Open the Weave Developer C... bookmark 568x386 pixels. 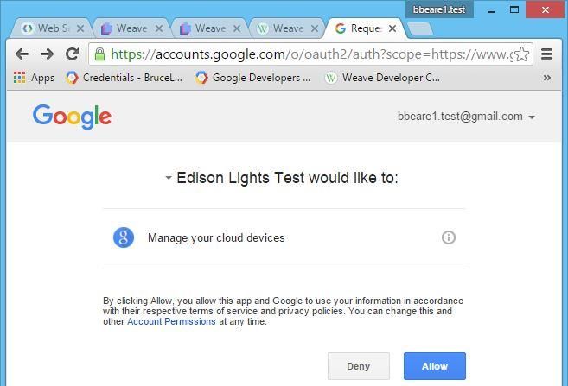tap(382, 78)
